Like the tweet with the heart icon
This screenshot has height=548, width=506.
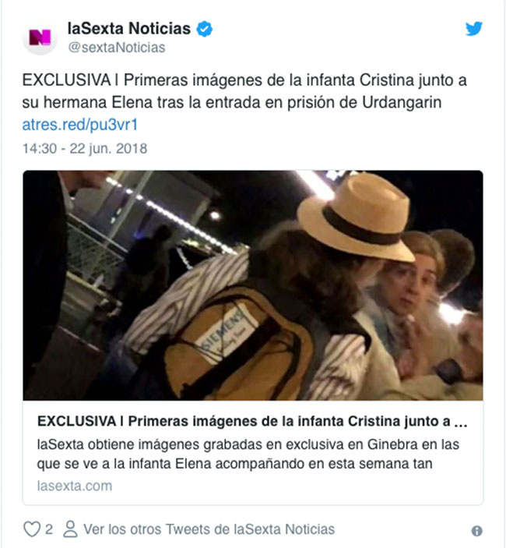32,529
